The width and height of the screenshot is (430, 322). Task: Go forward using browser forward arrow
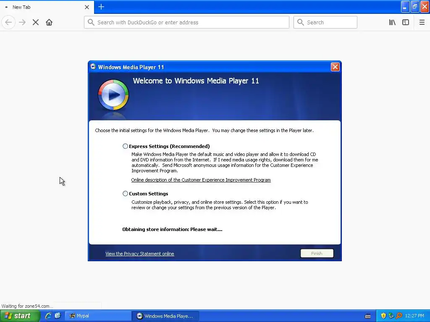(22, 22)
